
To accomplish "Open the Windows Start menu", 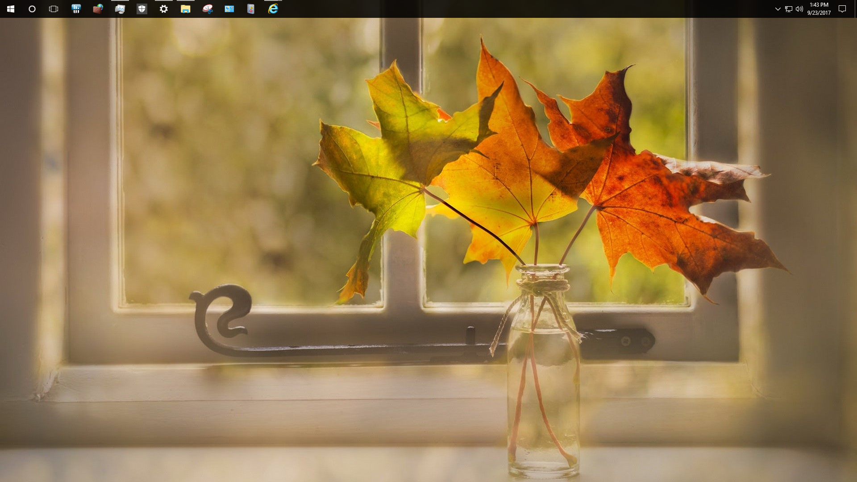I will pyautogui.click(x=11, y=9).
